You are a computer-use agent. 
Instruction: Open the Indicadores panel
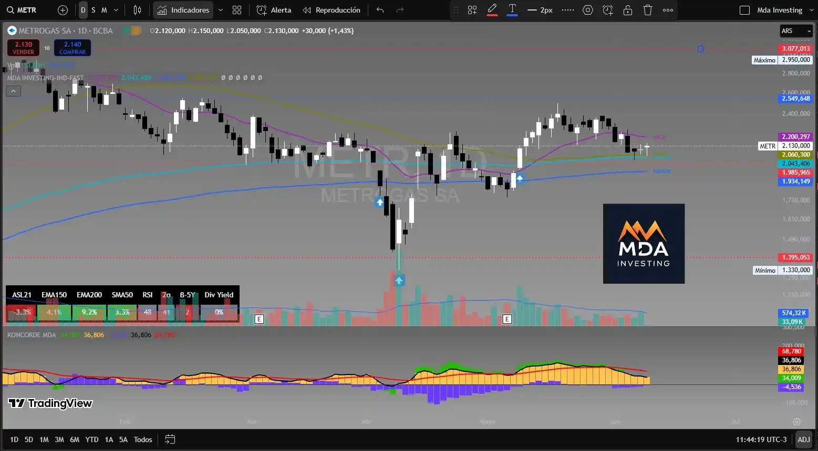pos(183,10)
